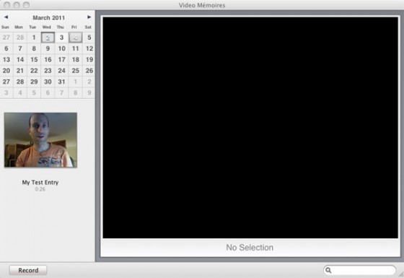Select March 3 in calendar

pyautogui.click(x=61, y=38)
